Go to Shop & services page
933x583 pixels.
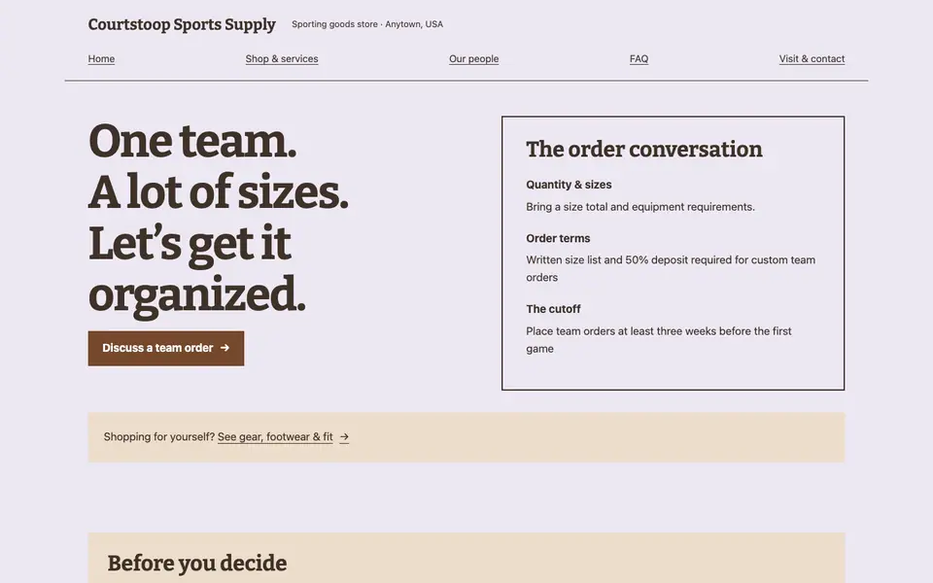[282, 59]
